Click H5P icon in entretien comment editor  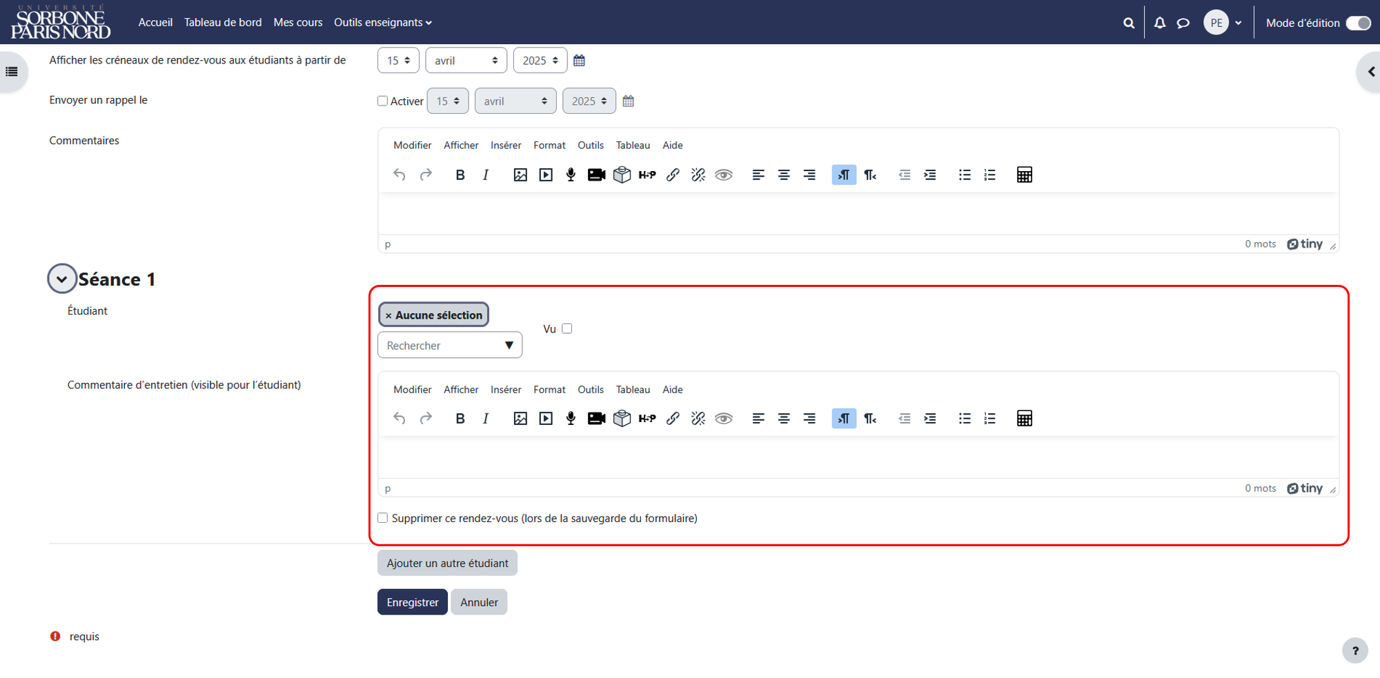coord(647,419)
